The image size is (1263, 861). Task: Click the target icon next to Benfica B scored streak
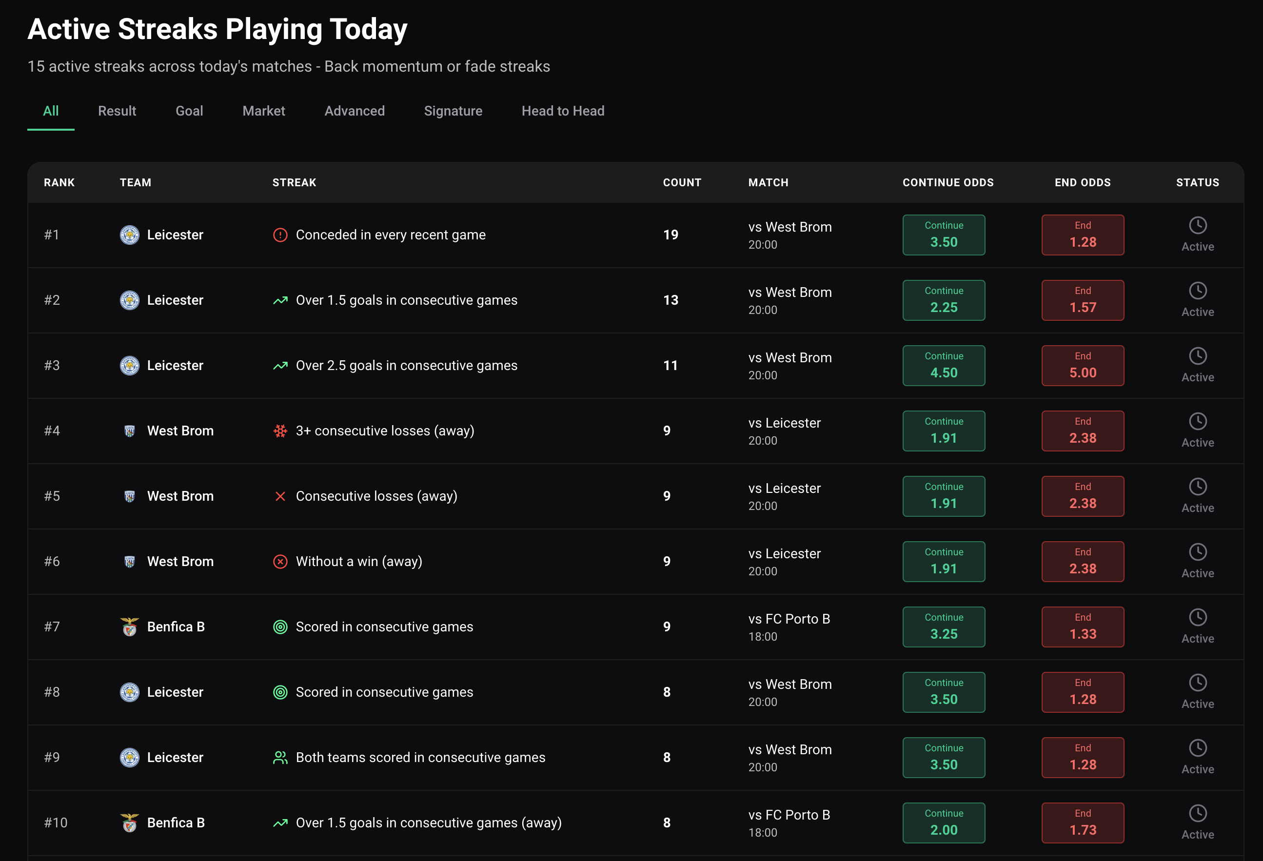click(280, 626)
